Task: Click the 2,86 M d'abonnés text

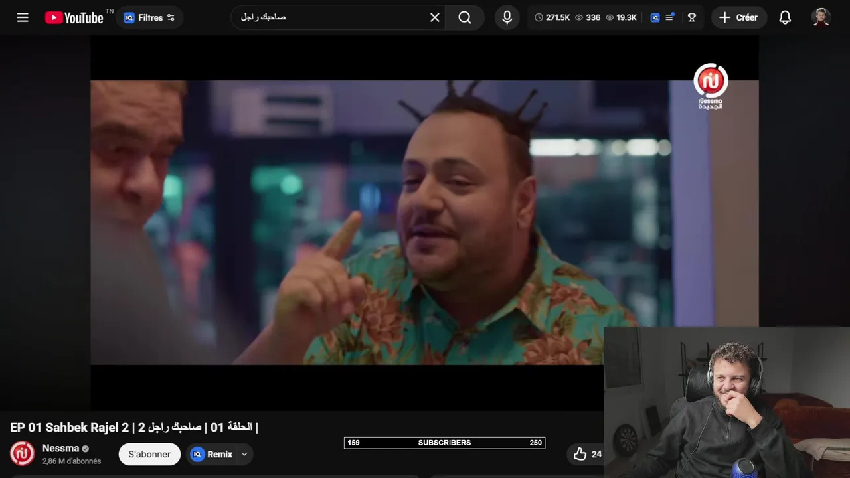Action: (x=72, y=461)
